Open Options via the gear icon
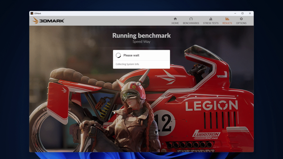The width and height of the screenshot is (283, 159). 241,19
